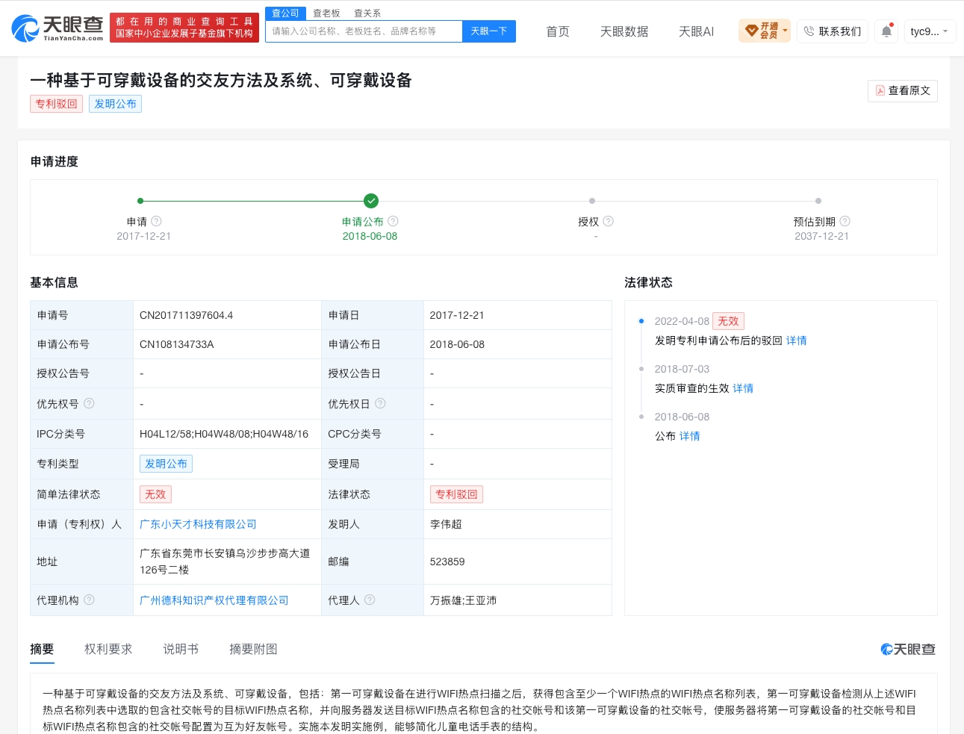
Task: Open 详情 for 实质审查的生效 entry
Action: tap(743, 388)
